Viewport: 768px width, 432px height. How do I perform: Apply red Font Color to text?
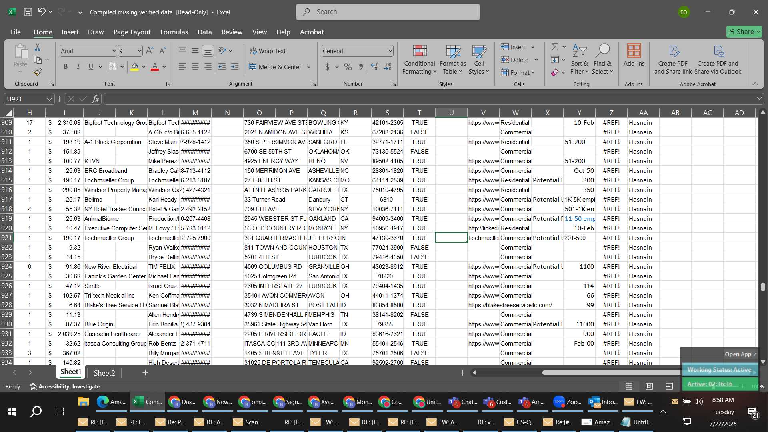click(x=155, y=67)
